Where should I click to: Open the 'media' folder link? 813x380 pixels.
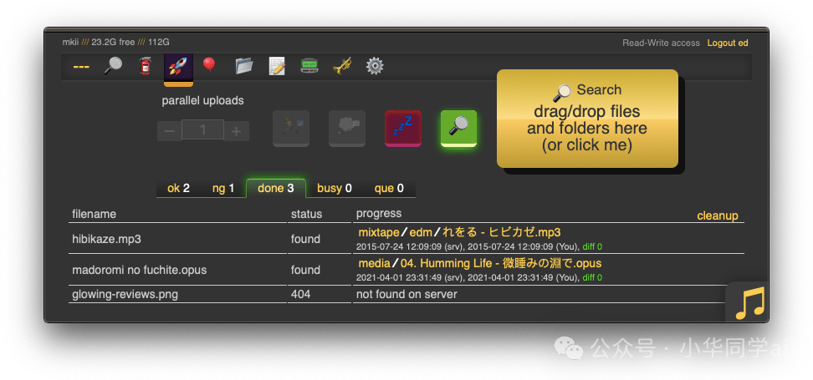tap(375, 263)
